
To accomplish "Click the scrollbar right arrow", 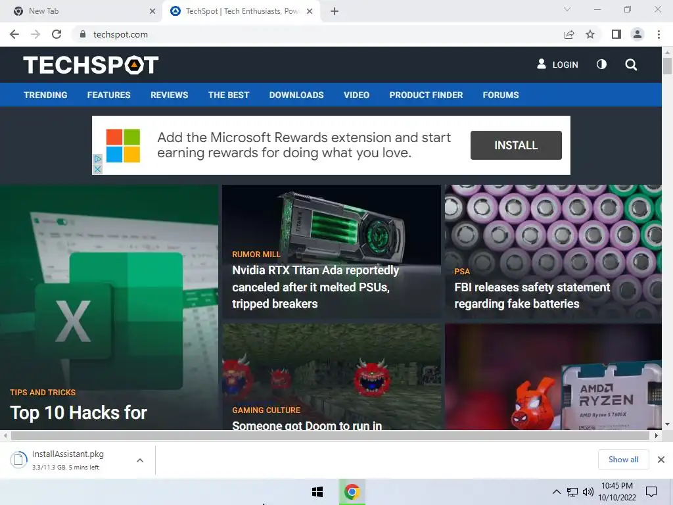I will pyautogui.click(x=657, y=435).
